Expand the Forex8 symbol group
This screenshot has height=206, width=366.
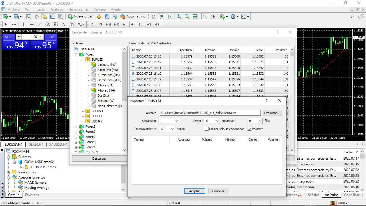[76, 127]
